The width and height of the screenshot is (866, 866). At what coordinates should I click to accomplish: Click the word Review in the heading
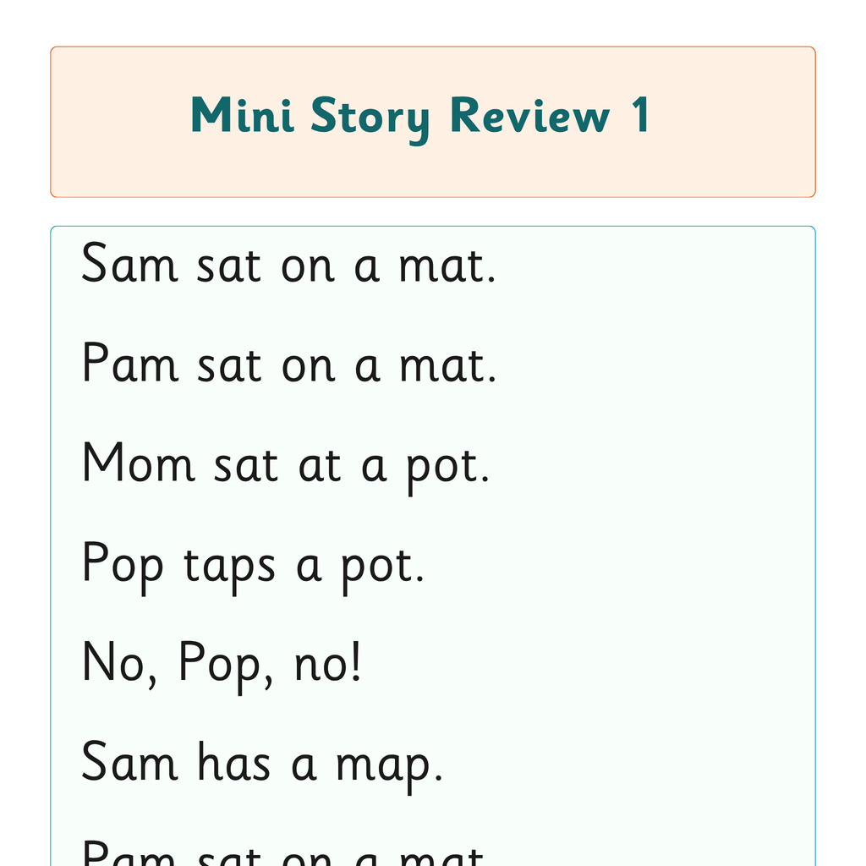529,114
